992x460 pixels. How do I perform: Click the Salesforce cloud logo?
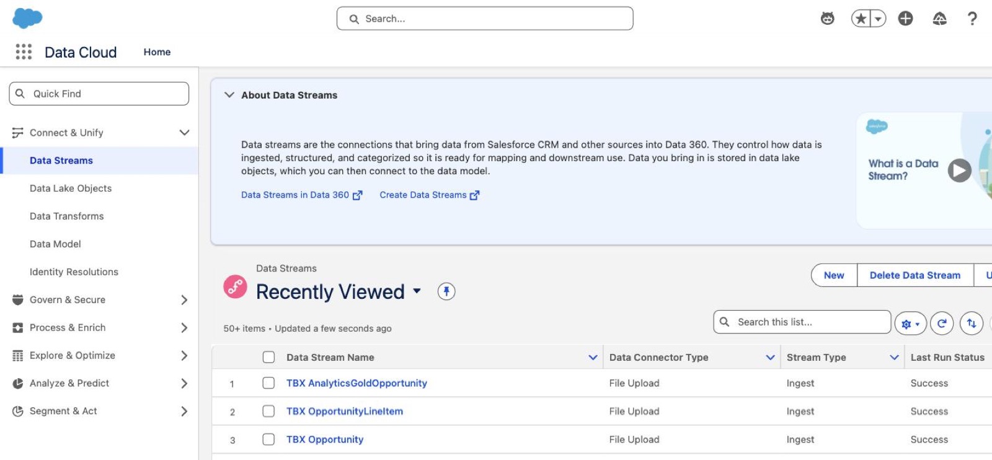pos(27,18)
